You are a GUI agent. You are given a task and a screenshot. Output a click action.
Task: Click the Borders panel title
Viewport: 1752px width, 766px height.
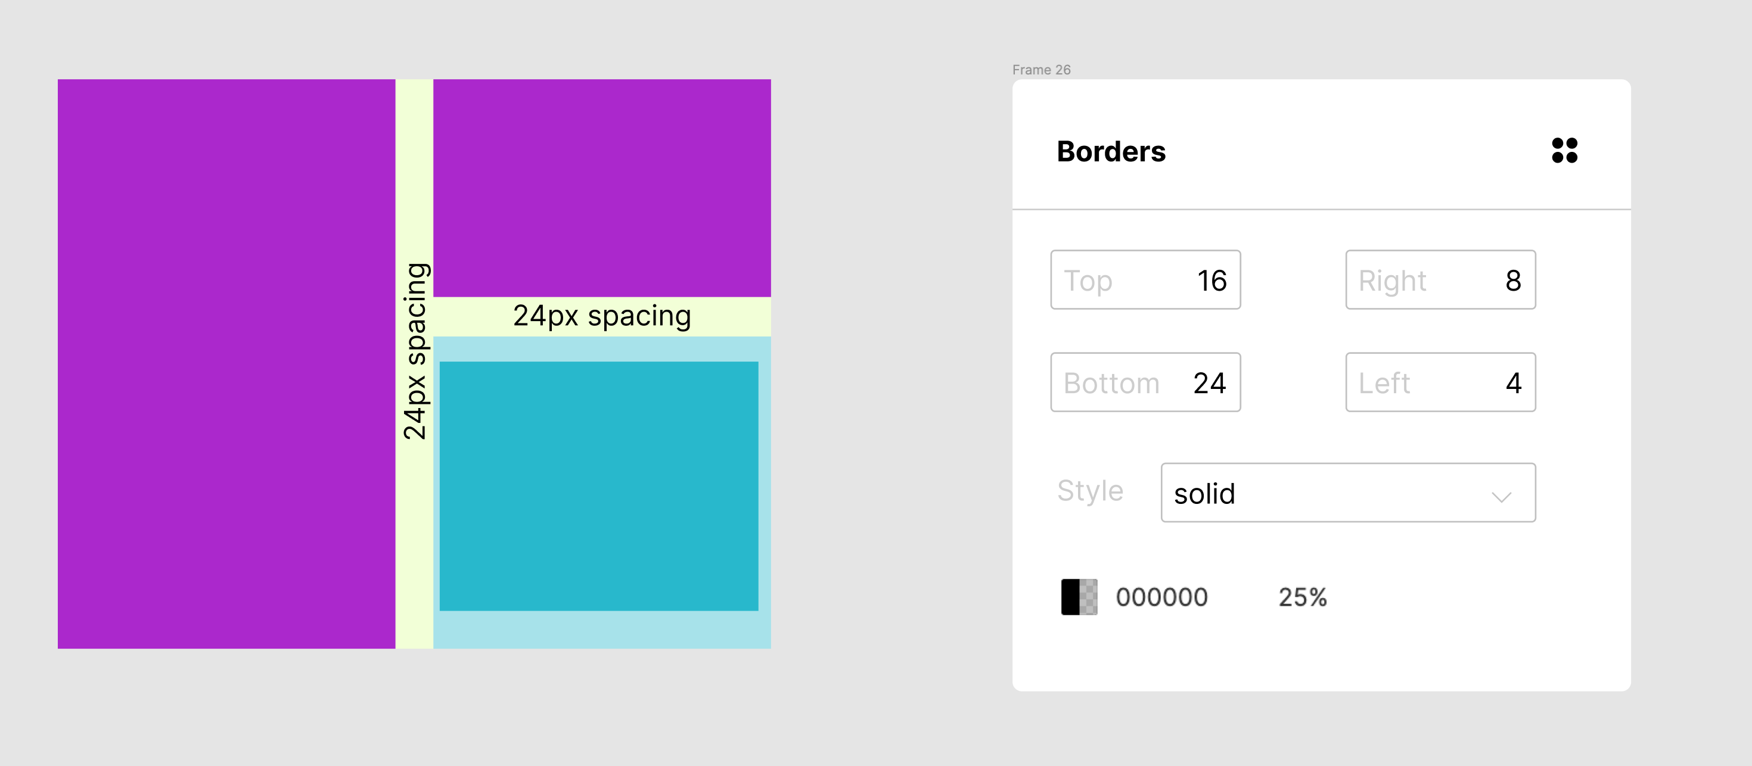pos(1111,151)
